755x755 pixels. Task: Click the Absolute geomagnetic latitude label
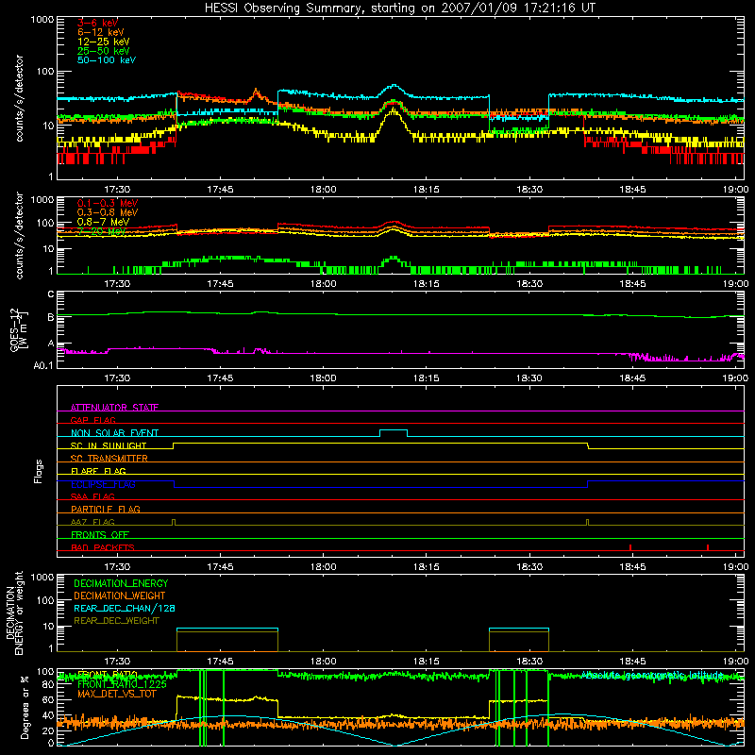[x=652, y=675]
